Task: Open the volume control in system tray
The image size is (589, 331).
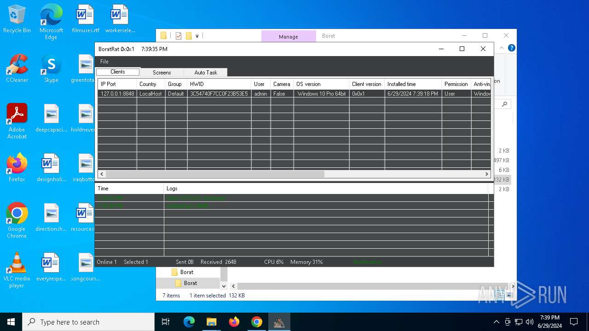Action: 530,322
